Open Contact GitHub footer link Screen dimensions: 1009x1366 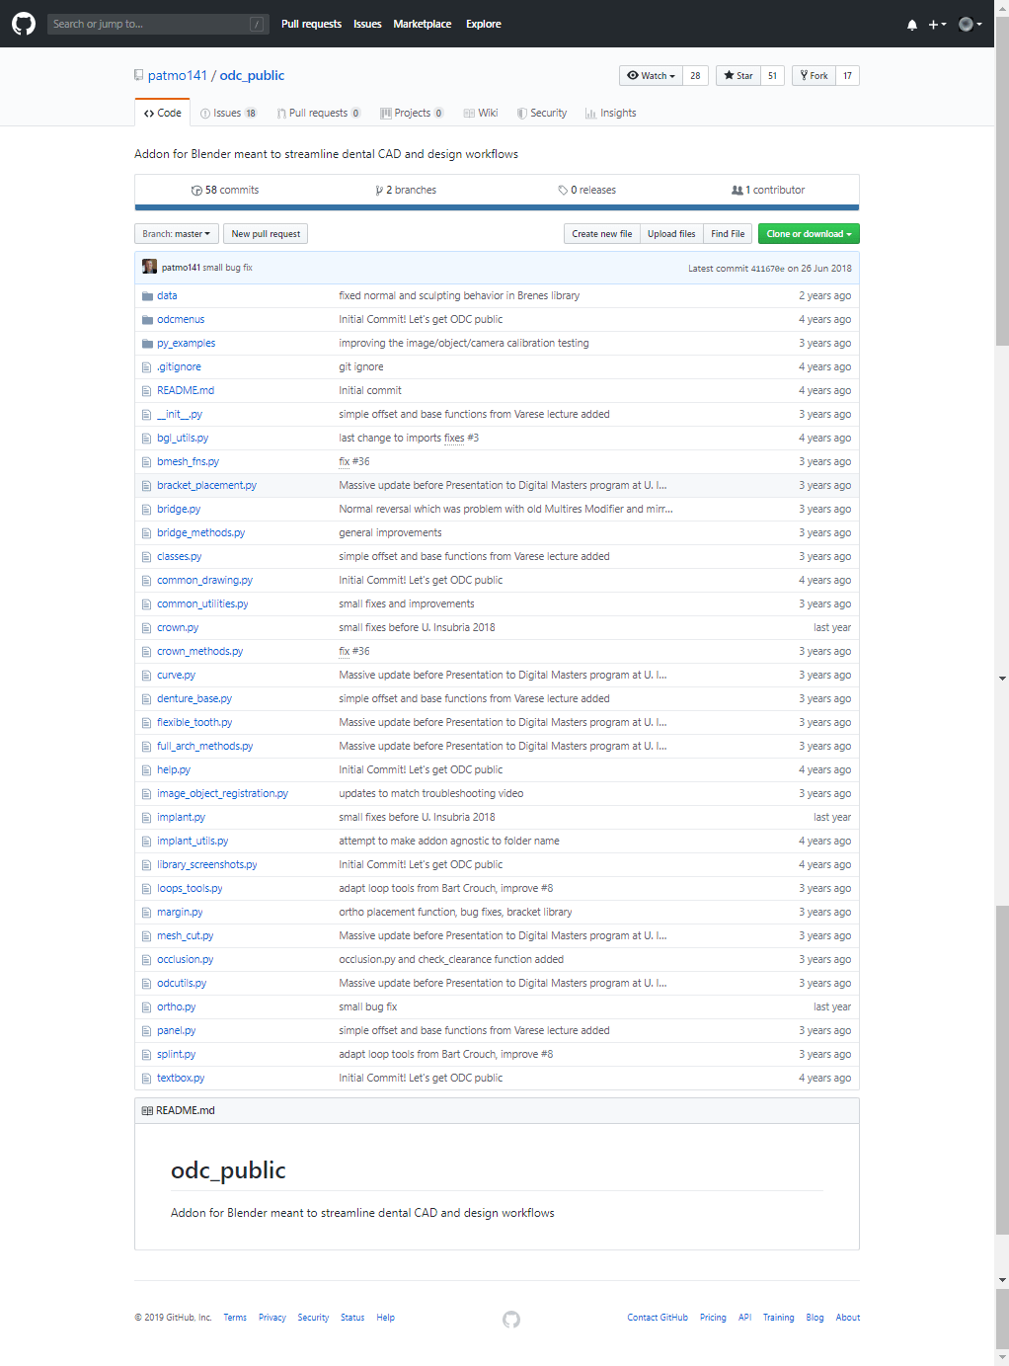click(x=658, y=1318)
